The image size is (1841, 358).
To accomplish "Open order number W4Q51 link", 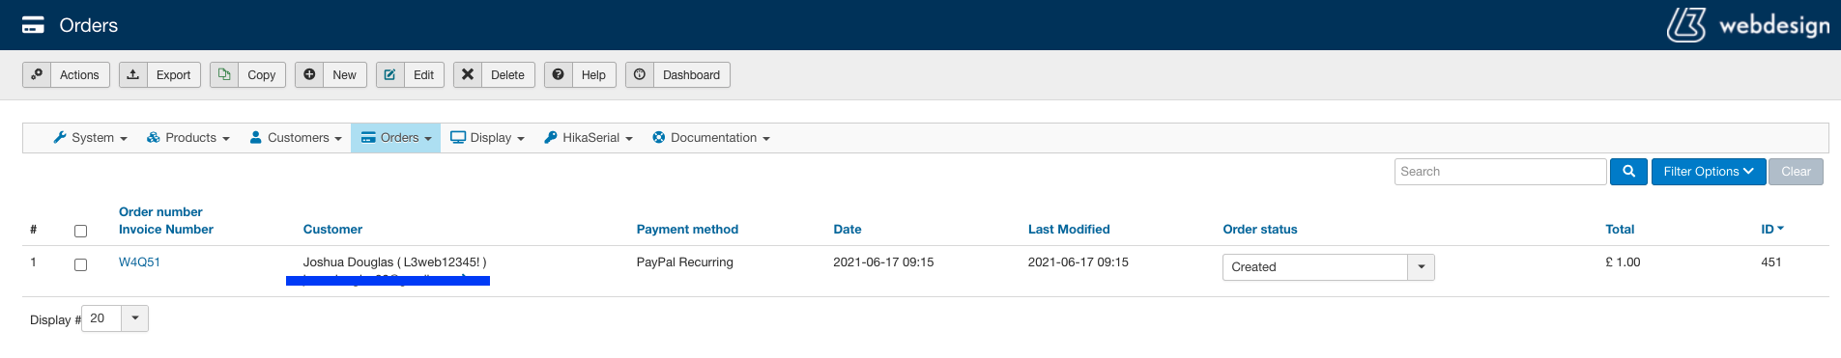I will coord(139,262).
